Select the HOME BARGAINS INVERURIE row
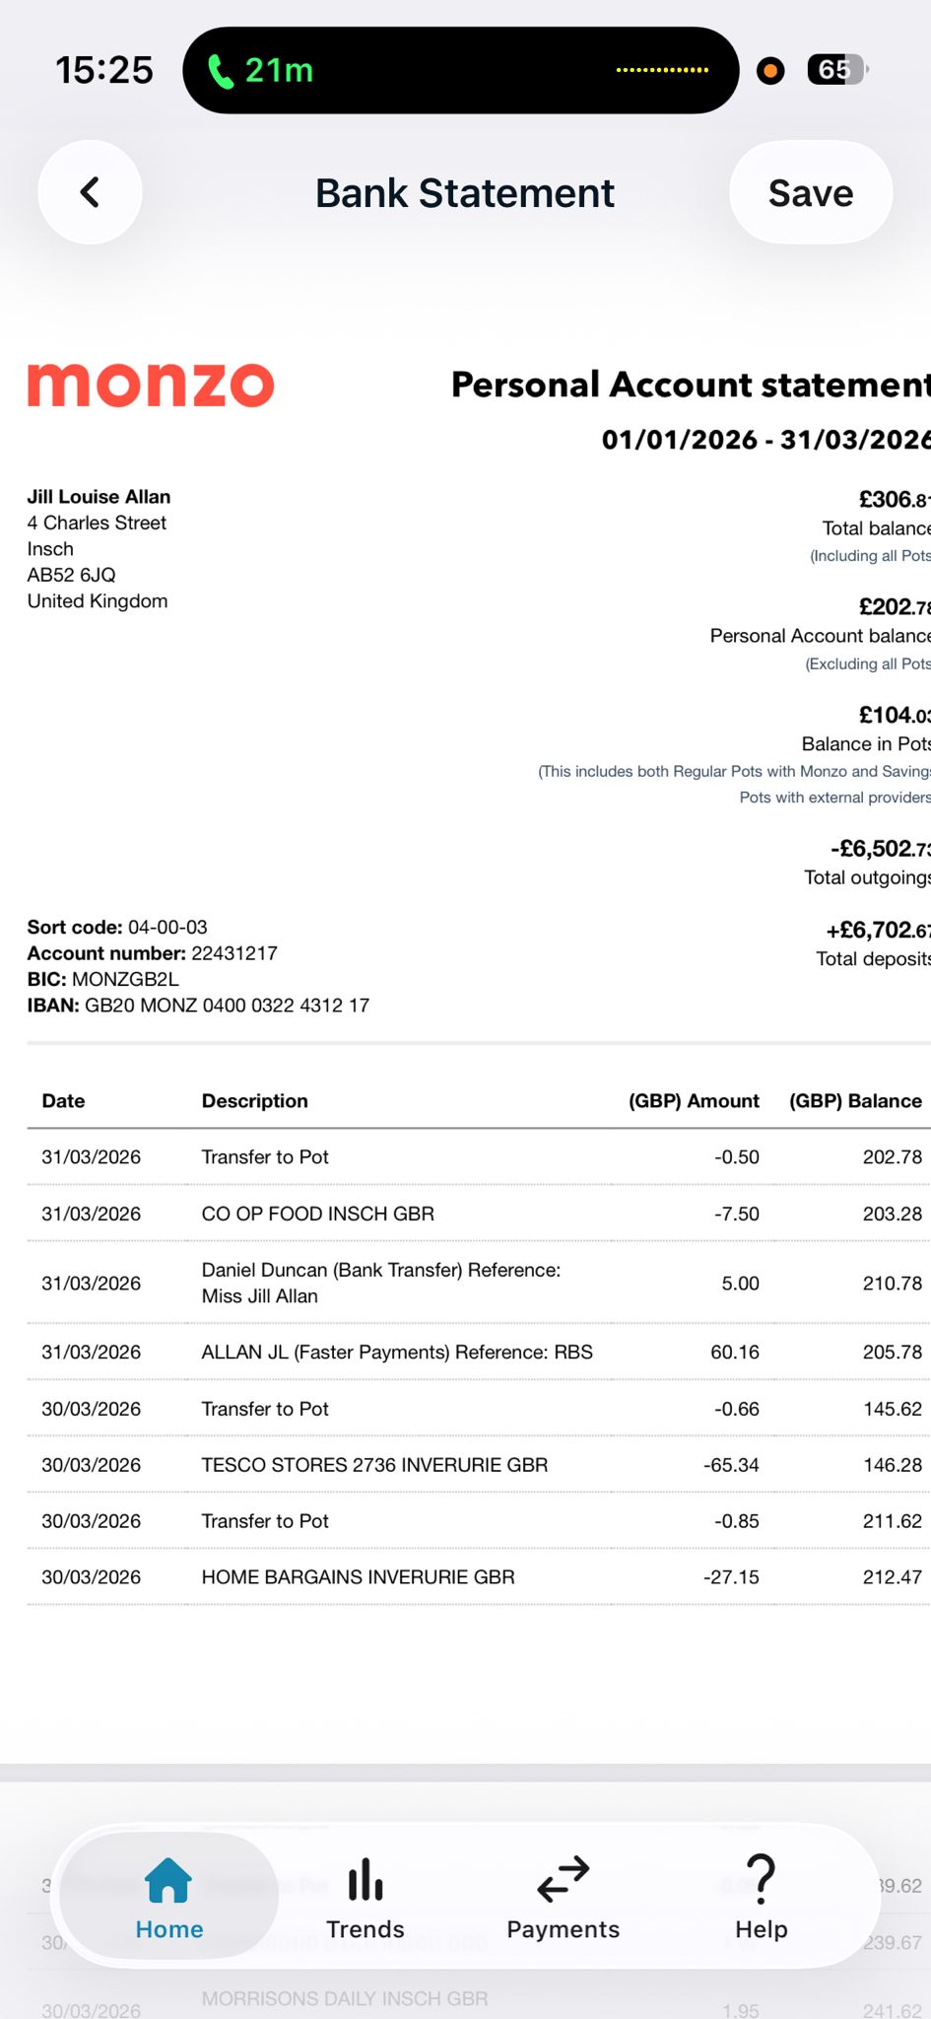 click(x=479, y=1577)
